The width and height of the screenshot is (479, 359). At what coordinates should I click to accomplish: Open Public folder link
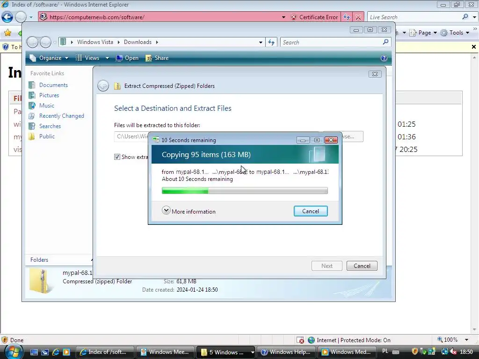coord(47,136)
